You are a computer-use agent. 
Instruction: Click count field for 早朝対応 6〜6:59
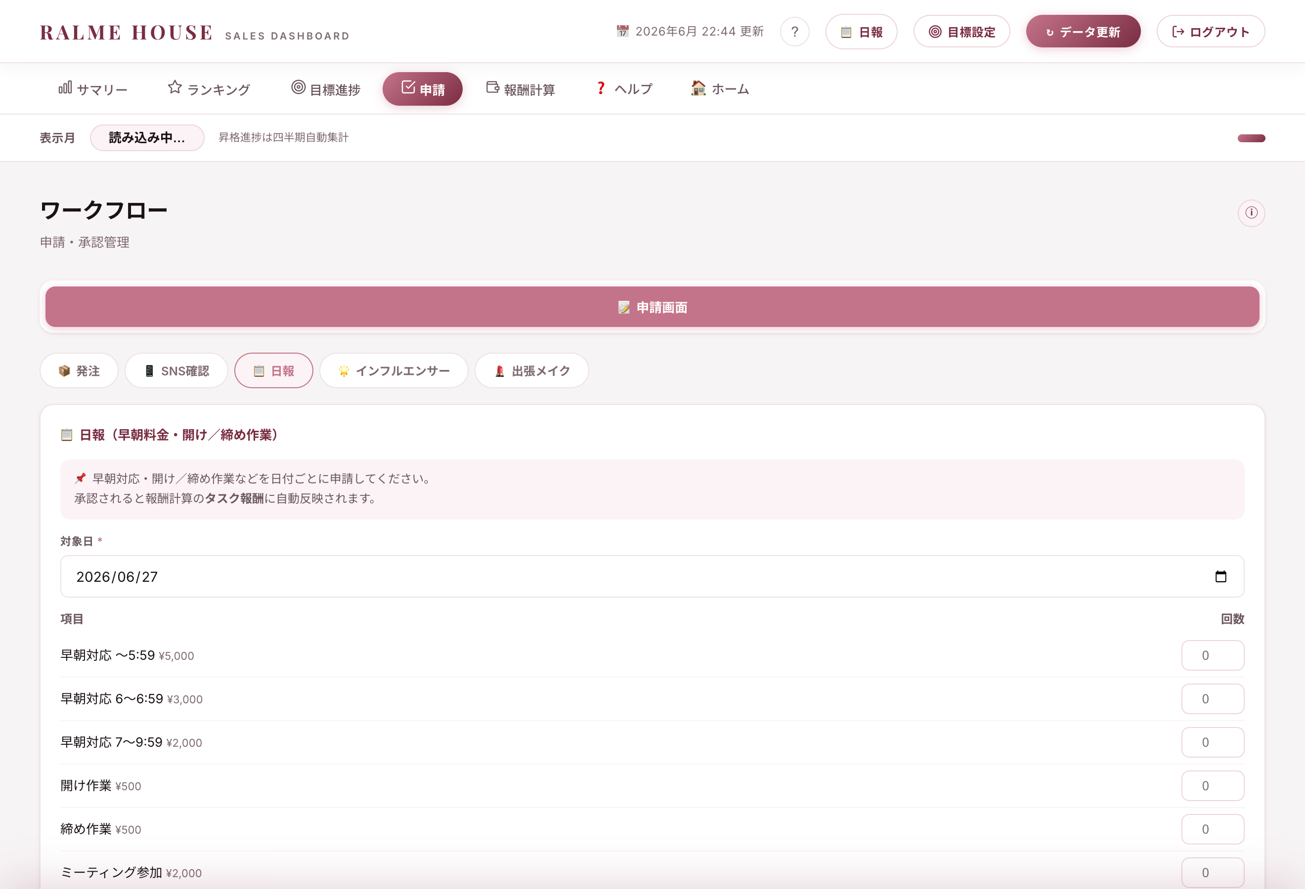tap(1213, 699)
